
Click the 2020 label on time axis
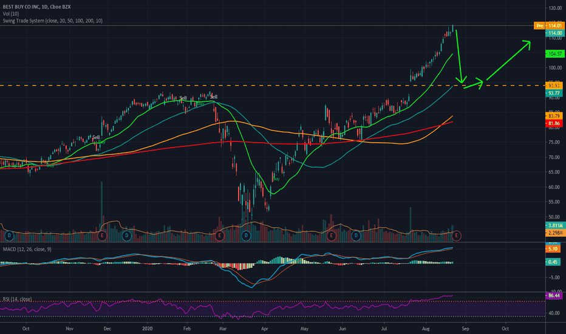(148, 329)
